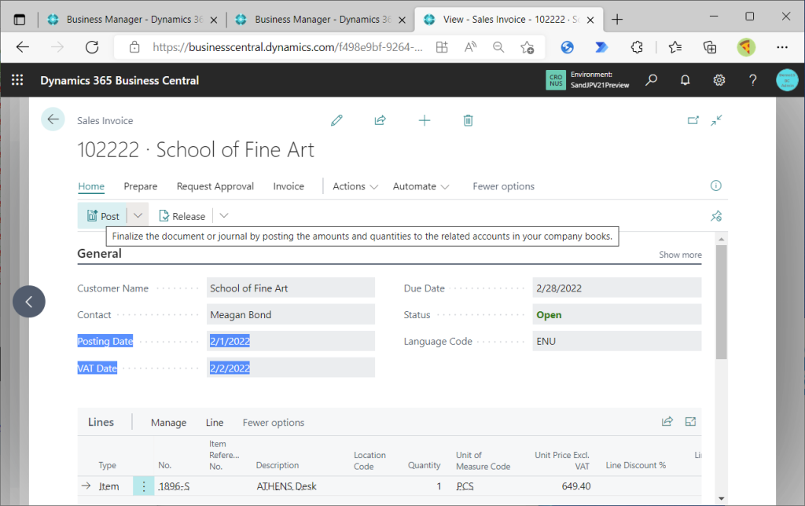Open the notifications bell

click(685, 80)
